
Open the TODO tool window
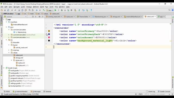pos(7,91)
